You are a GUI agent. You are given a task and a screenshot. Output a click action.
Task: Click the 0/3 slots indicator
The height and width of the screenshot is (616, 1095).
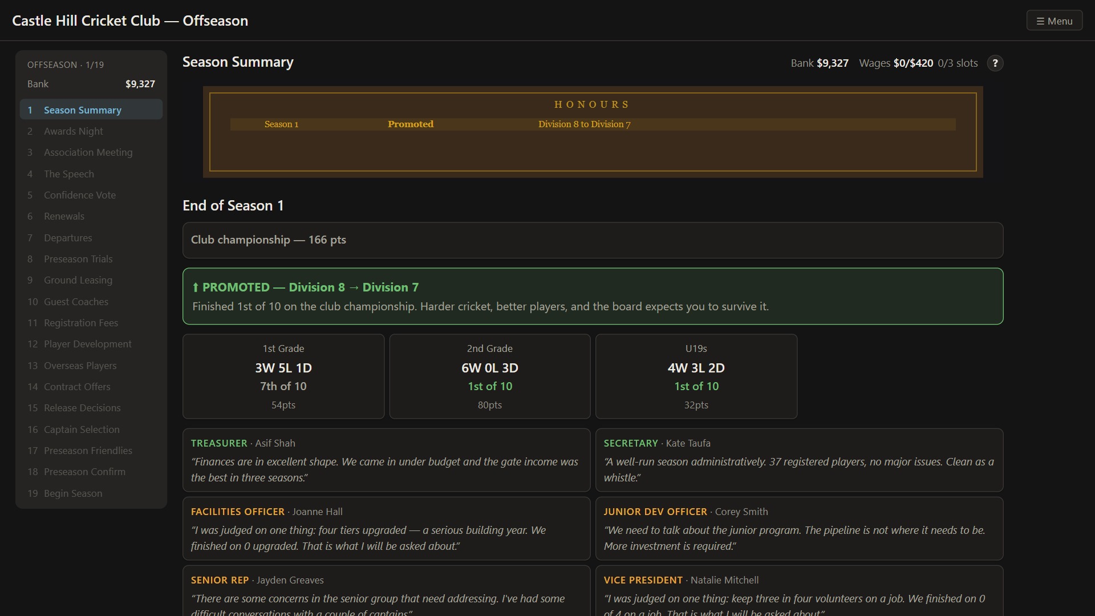(x=958, y=63)
